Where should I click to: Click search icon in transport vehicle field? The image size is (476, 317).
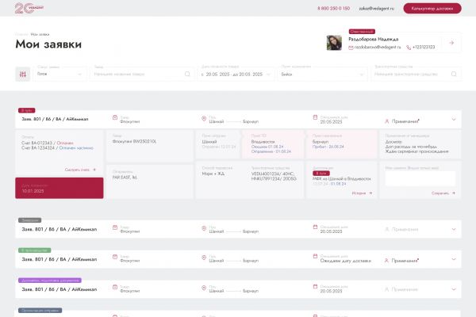pos(454,74)
